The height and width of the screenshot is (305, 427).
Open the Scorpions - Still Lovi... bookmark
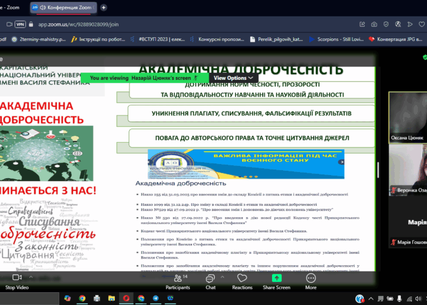click(337, 39)
